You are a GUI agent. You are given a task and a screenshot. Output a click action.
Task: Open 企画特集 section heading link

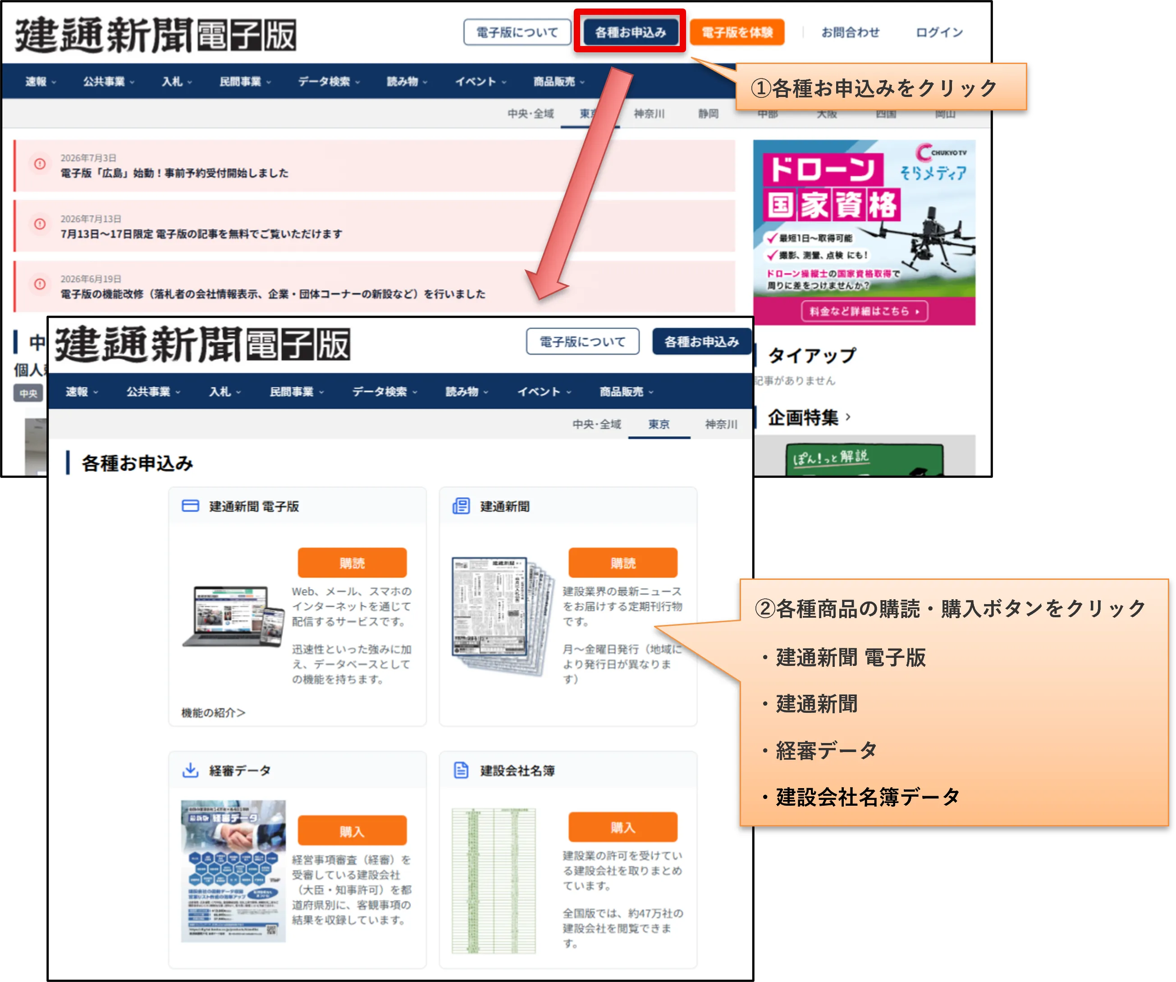coord(809,418)
